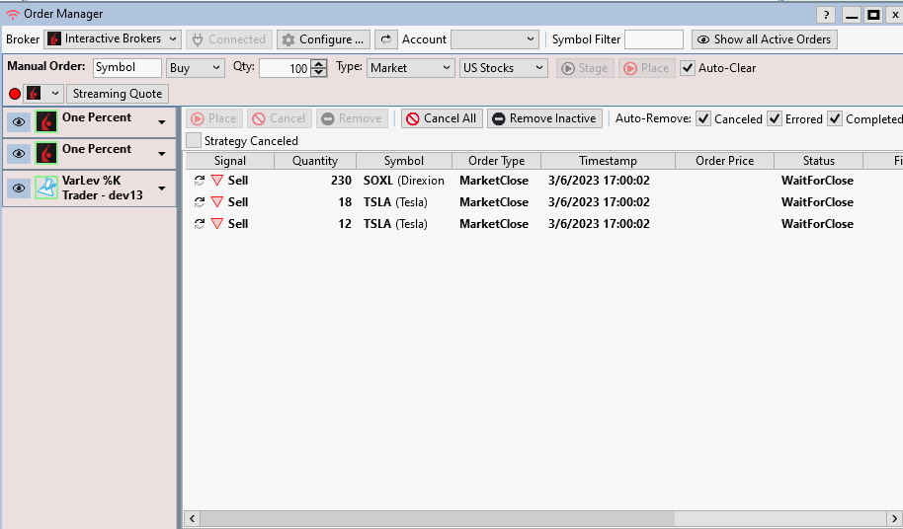Open the Market order type dropdown
The image size is (903, 529).
tap(410, 68)
